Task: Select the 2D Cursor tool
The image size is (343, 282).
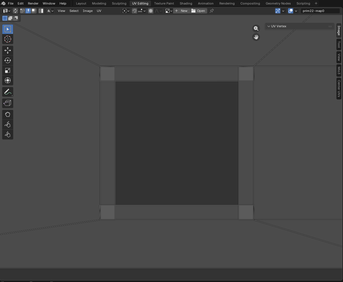Action: 8,39
